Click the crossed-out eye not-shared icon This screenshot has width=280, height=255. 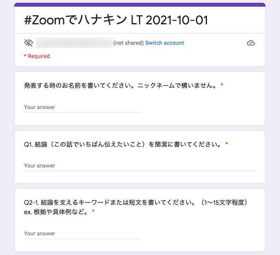click(28, 43)
